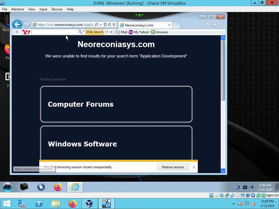Open VirtualBox View menu
The height and width of the screenshot is (209, 279).
click(x=32, y=9)
